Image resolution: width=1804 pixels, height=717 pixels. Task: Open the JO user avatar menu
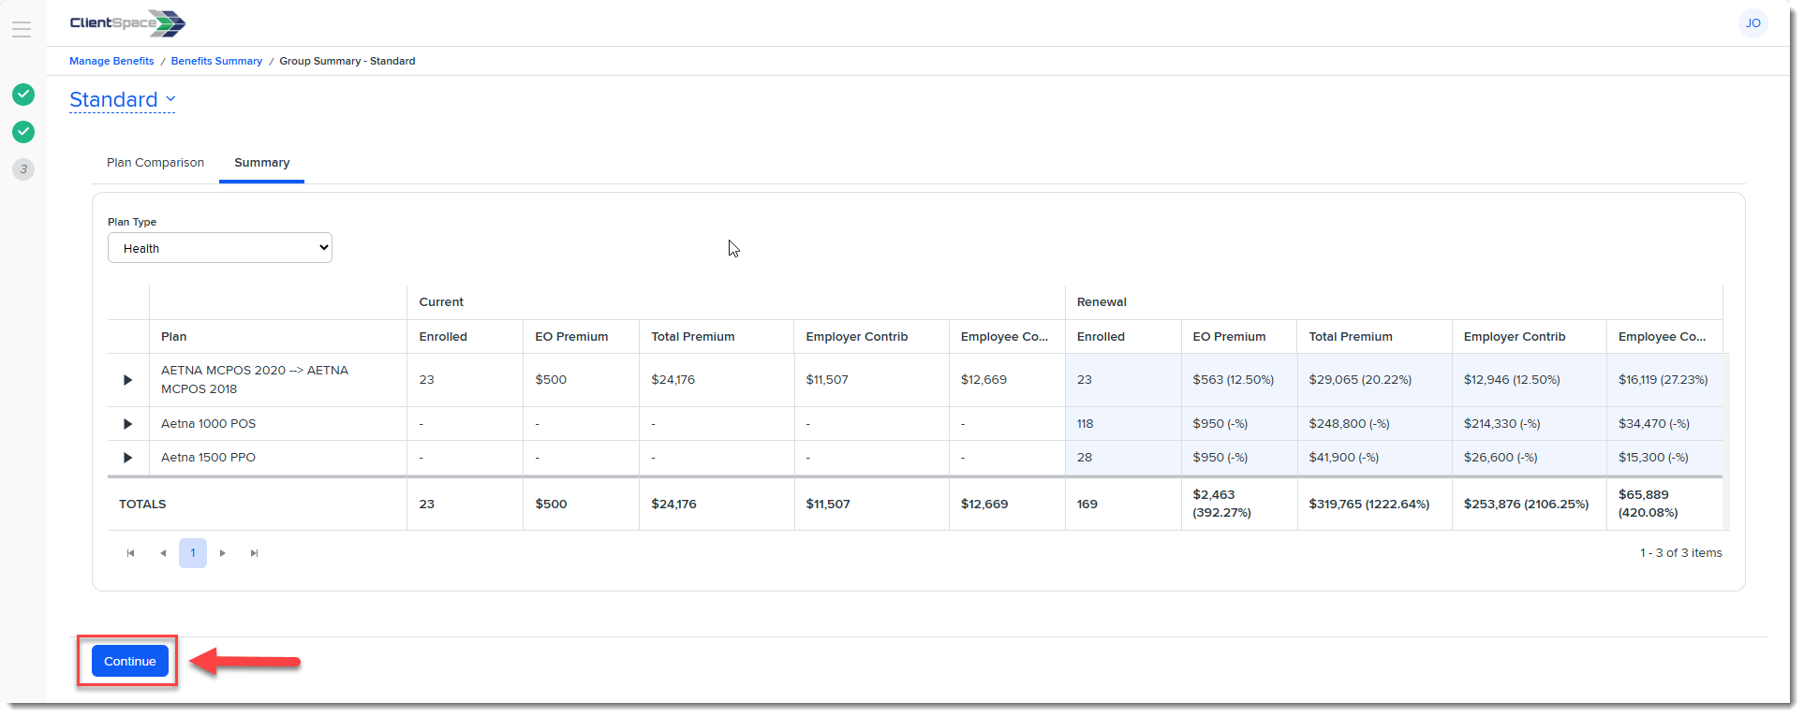1752,23
